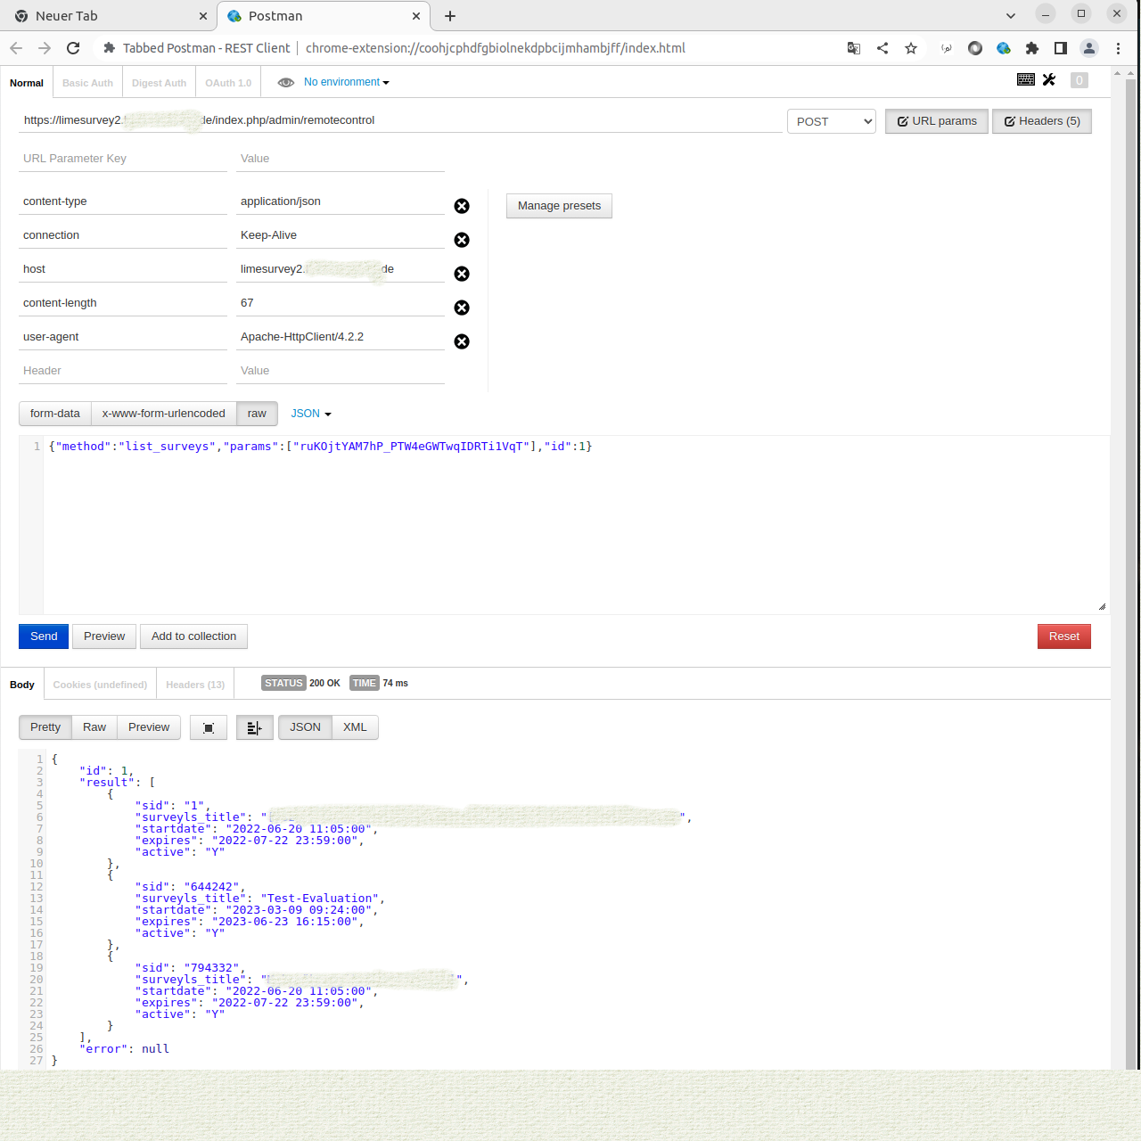Send the request
Screen dimensions: 1141x1141
(x=44, y=636)
